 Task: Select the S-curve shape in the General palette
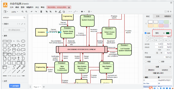[x=14, y=67]
